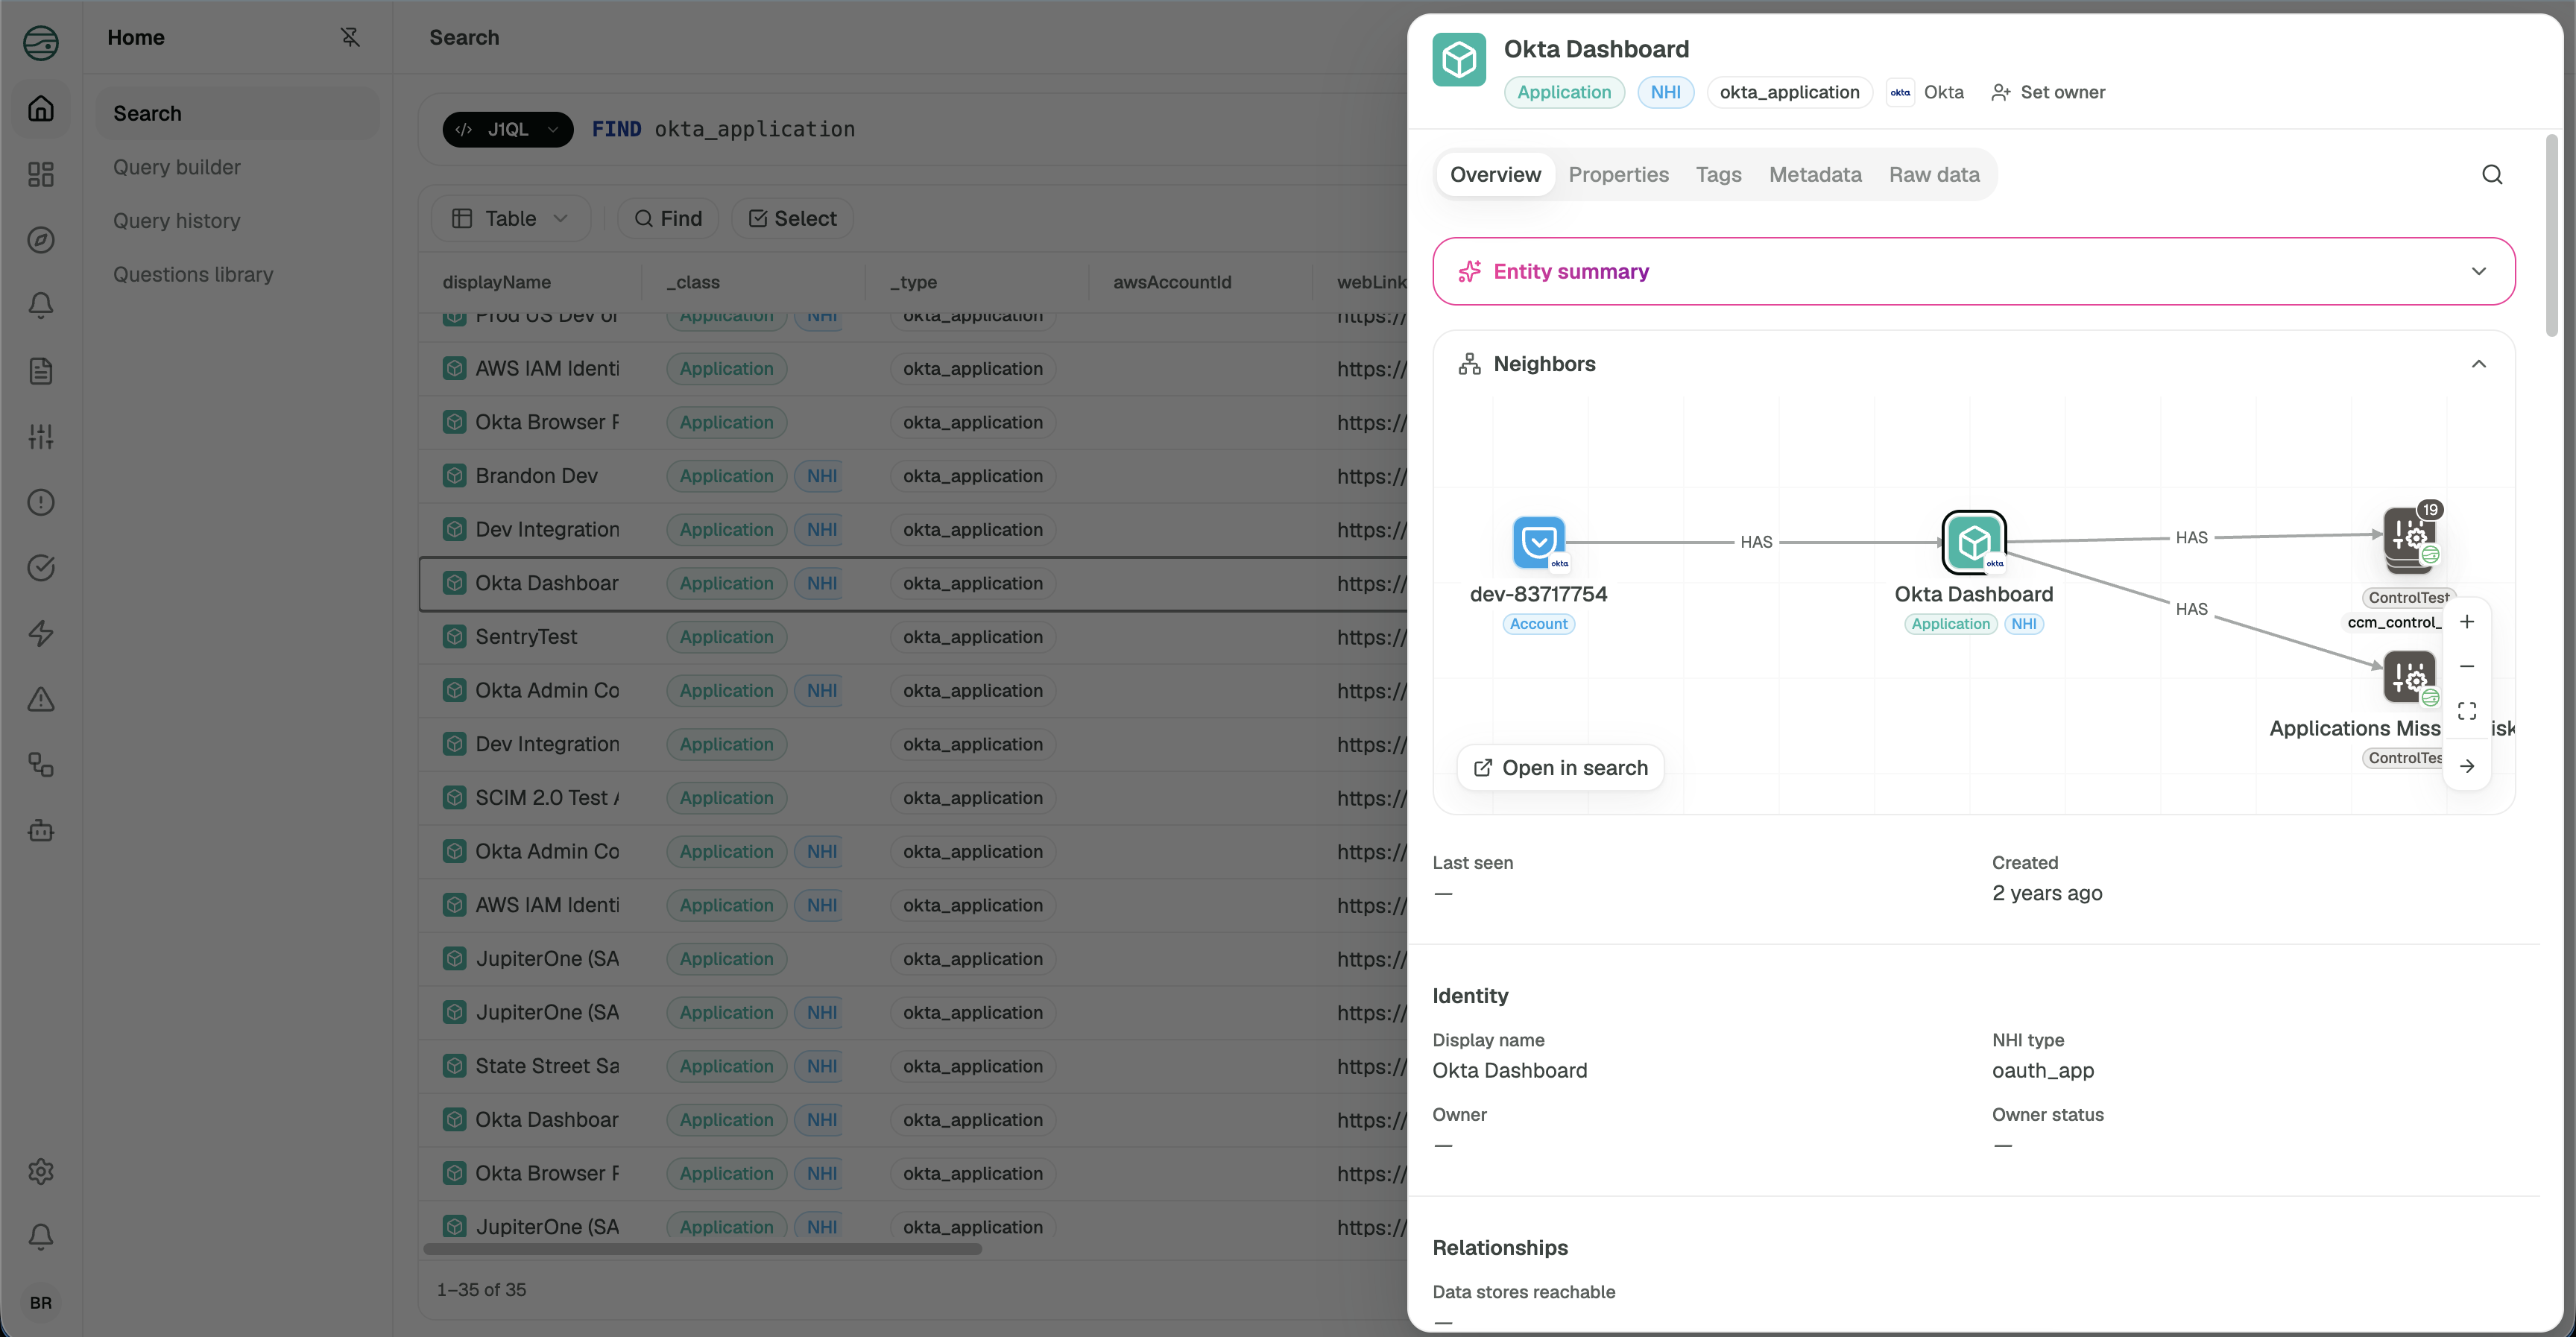The image size is (2576, 1337).
Task: Zoom out on the Neighbors graph
Action: pos(2466,666)
